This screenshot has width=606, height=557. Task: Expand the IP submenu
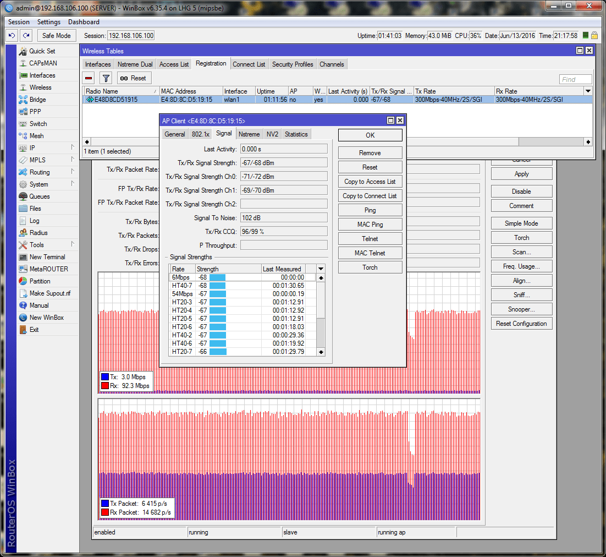[32, 148]
